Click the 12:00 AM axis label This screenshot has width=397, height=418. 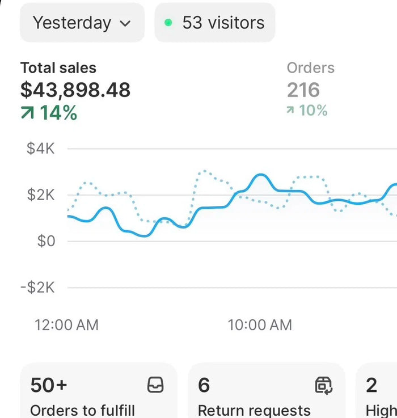tap(67, 325)
